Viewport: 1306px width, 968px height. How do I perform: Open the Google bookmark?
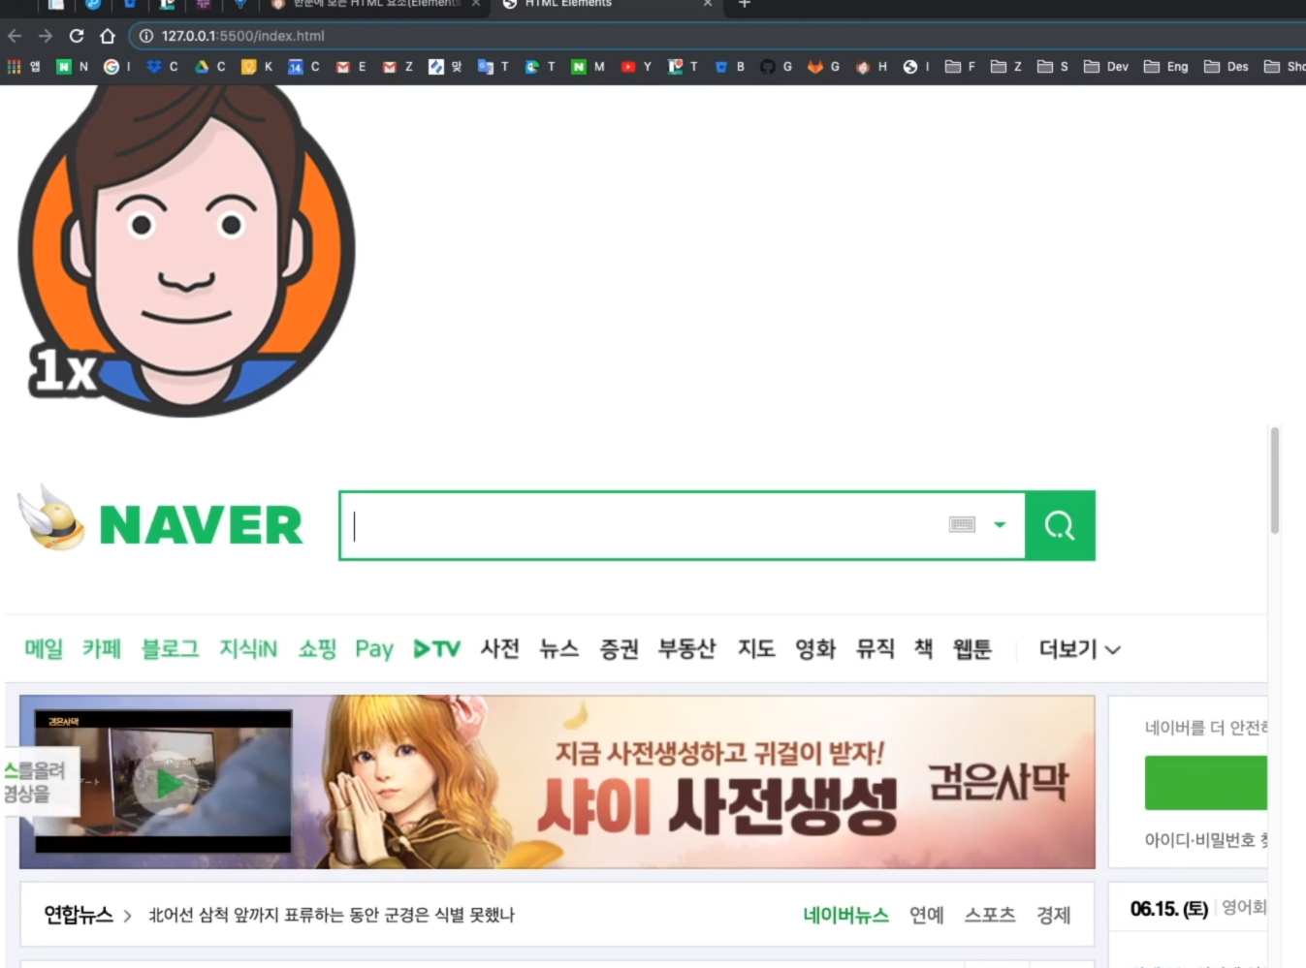117,67
